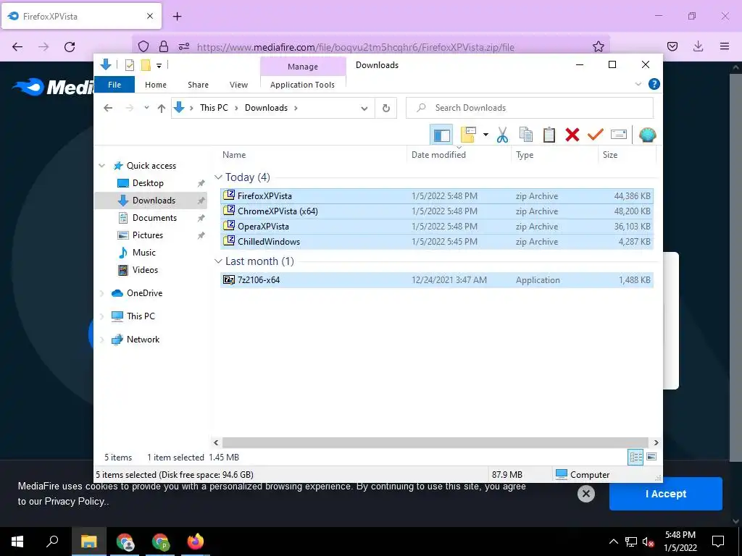
Task: Select the OperaXPVista zip archive
Action: click(x=437, y=227)
